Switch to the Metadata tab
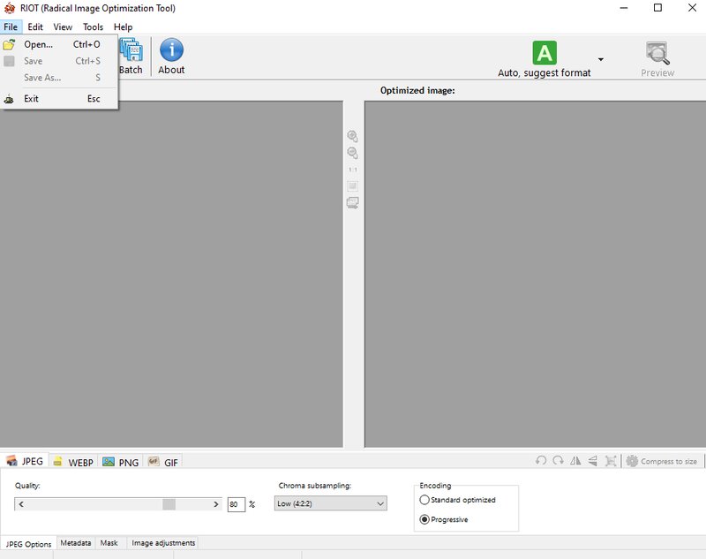 click(x=76, y=543)
